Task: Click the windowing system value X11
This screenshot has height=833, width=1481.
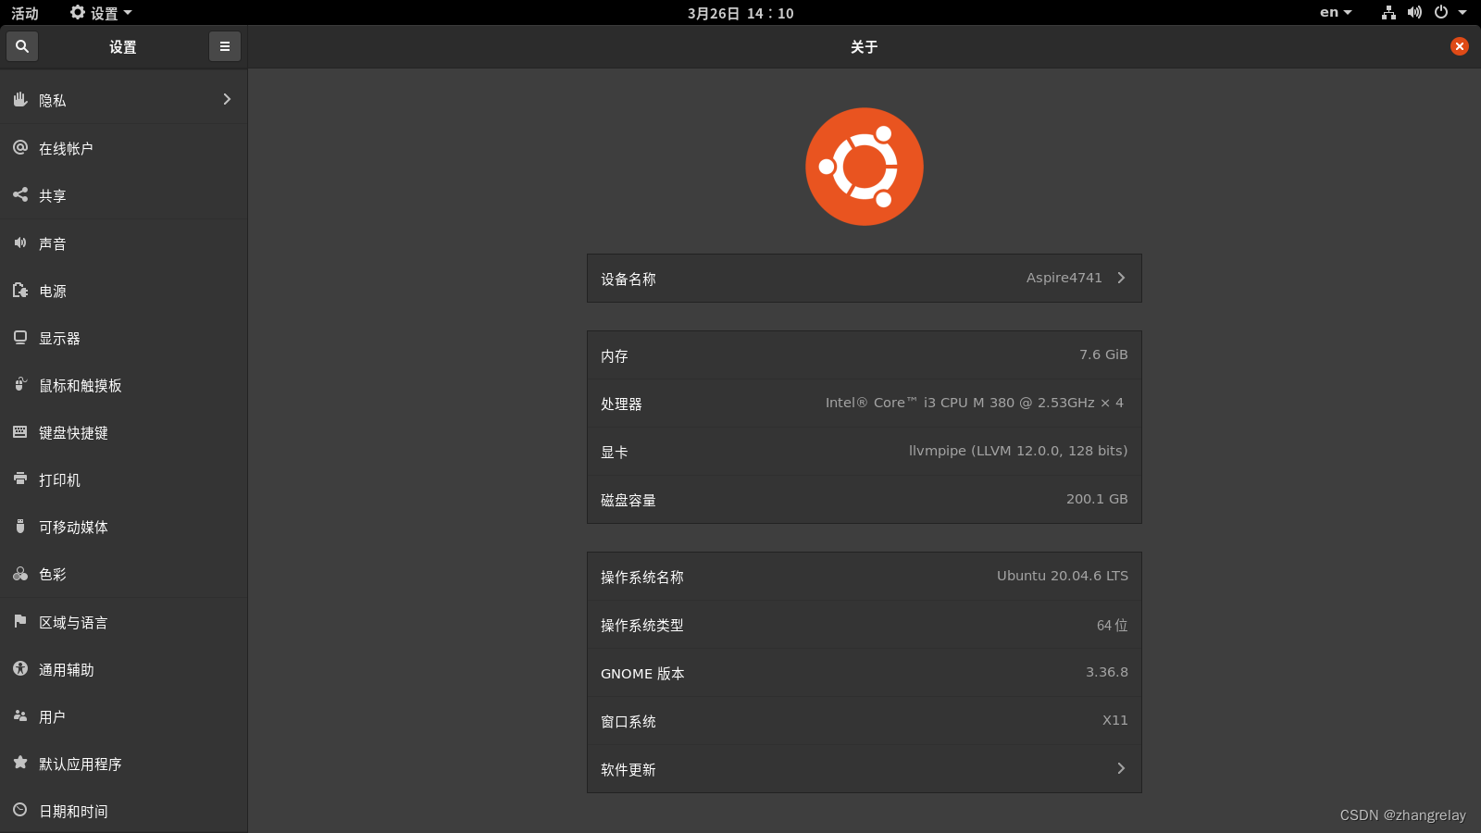Action: (x=1115, y=720)
